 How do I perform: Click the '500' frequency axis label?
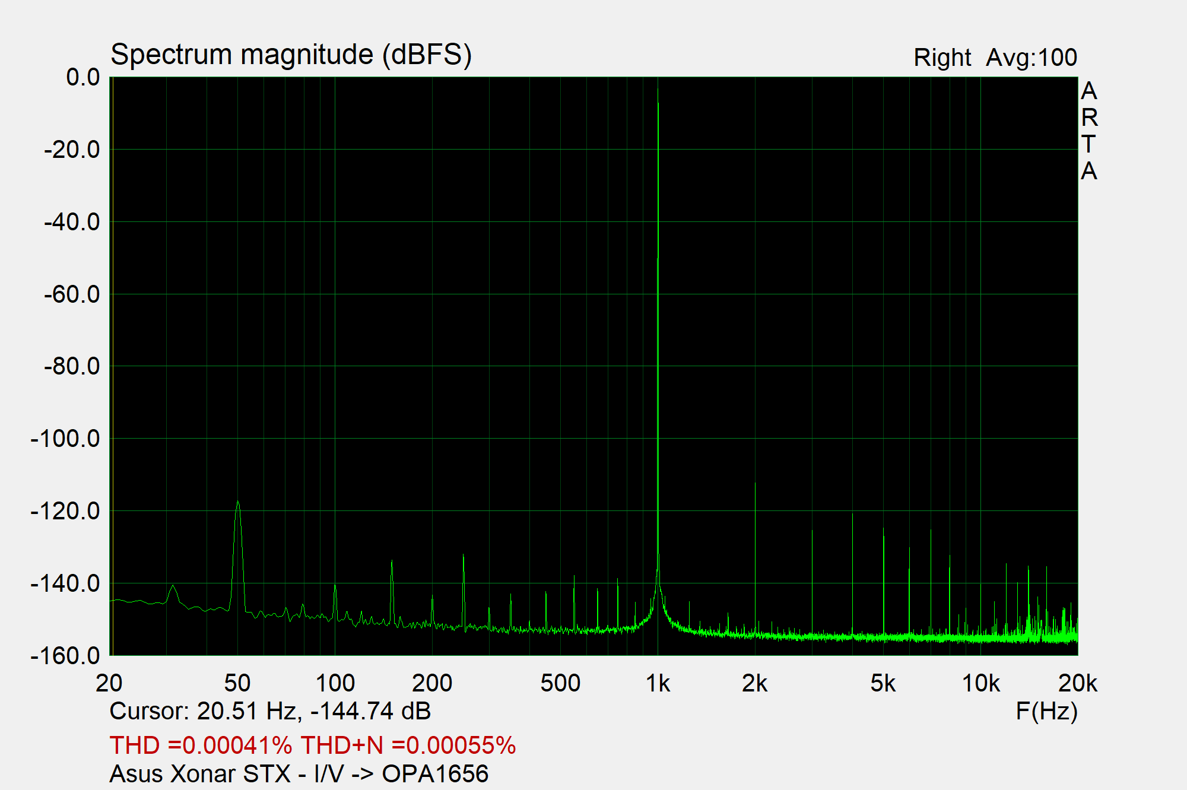(560, 684)
